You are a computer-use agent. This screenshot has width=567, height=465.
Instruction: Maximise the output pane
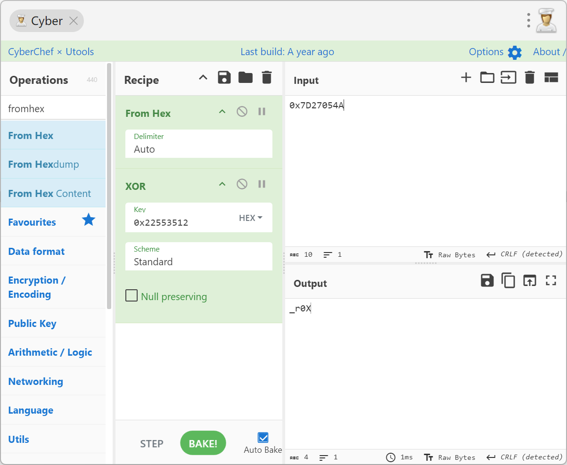point(551,281)
